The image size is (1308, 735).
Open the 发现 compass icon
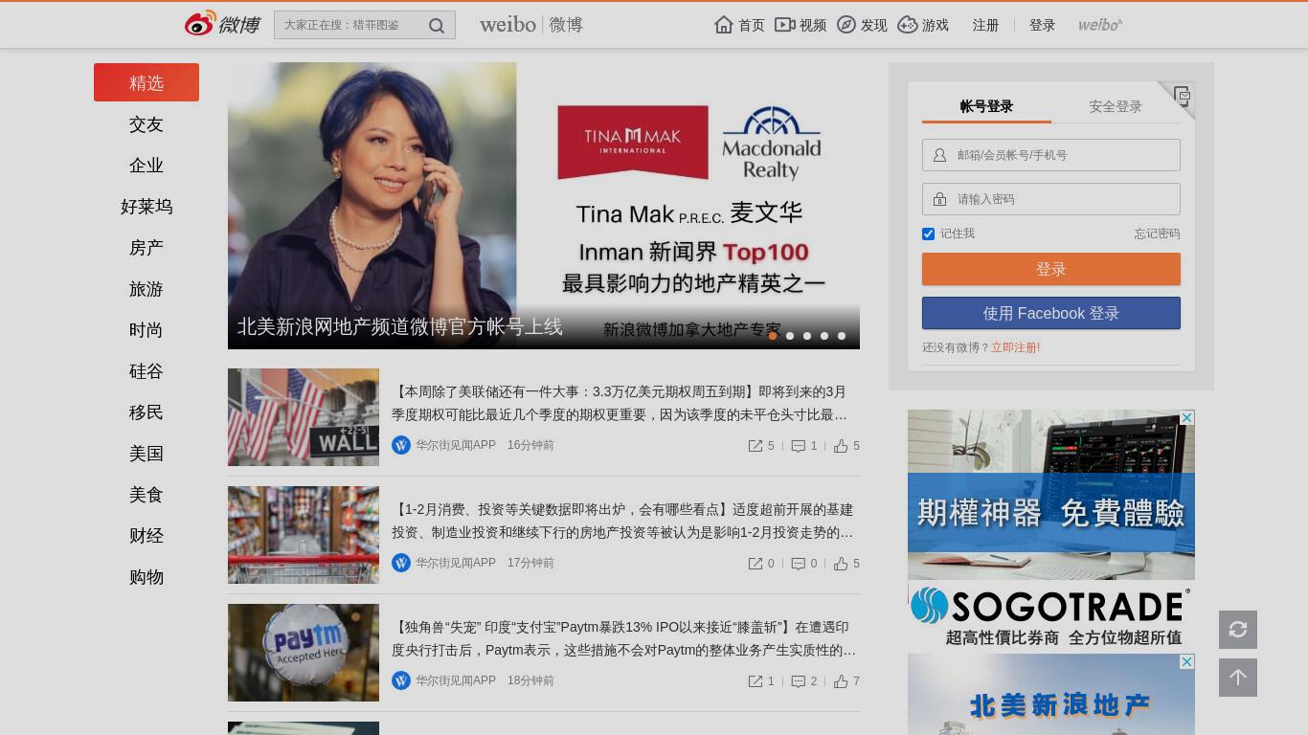click(x=846, y=25)
